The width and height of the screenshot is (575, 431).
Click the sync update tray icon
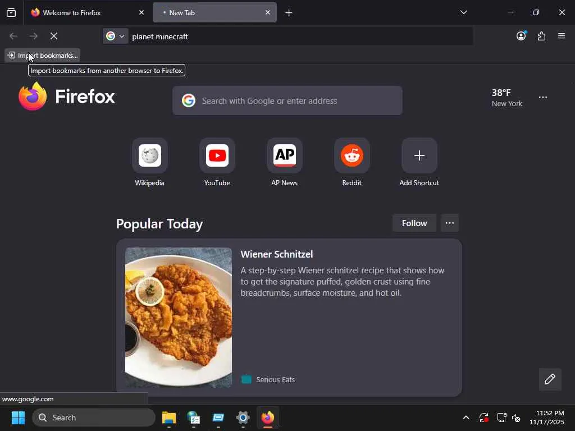click(483, 418)
